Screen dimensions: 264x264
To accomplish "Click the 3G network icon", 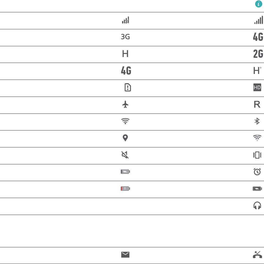I will 125,37.
